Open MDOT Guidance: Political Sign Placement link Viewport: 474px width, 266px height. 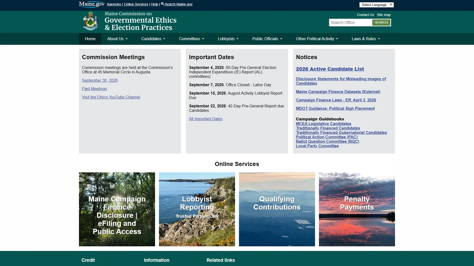click(x=335, y=109)
